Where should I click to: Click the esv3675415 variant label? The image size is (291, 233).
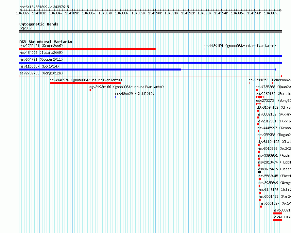[274, 169]
